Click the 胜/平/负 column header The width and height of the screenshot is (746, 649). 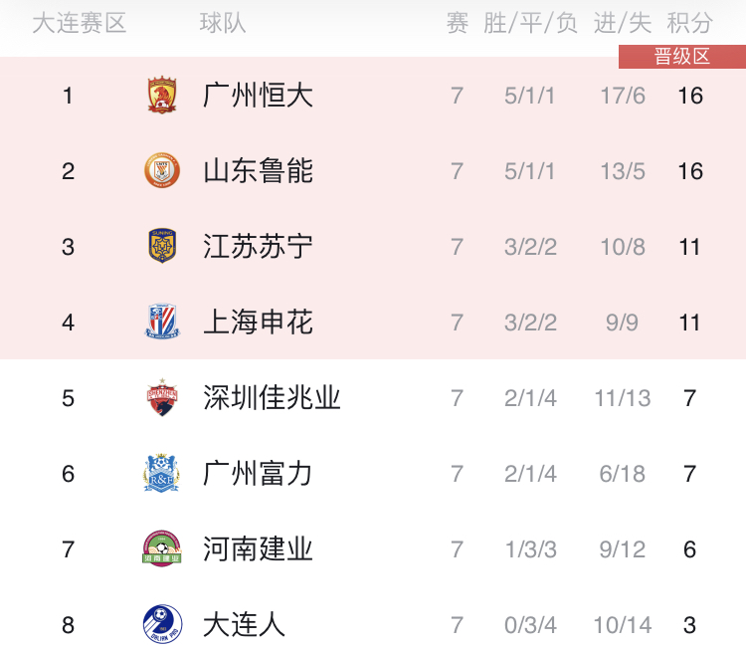[x=530, y=23]
